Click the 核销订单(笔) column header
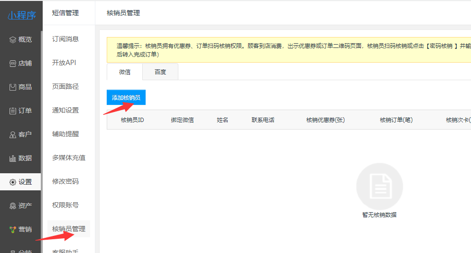 tap(396, 120)
